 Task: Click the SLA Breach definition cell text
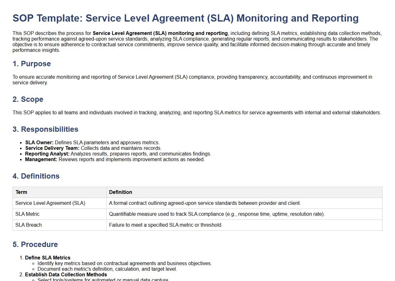tap(165, 225)
